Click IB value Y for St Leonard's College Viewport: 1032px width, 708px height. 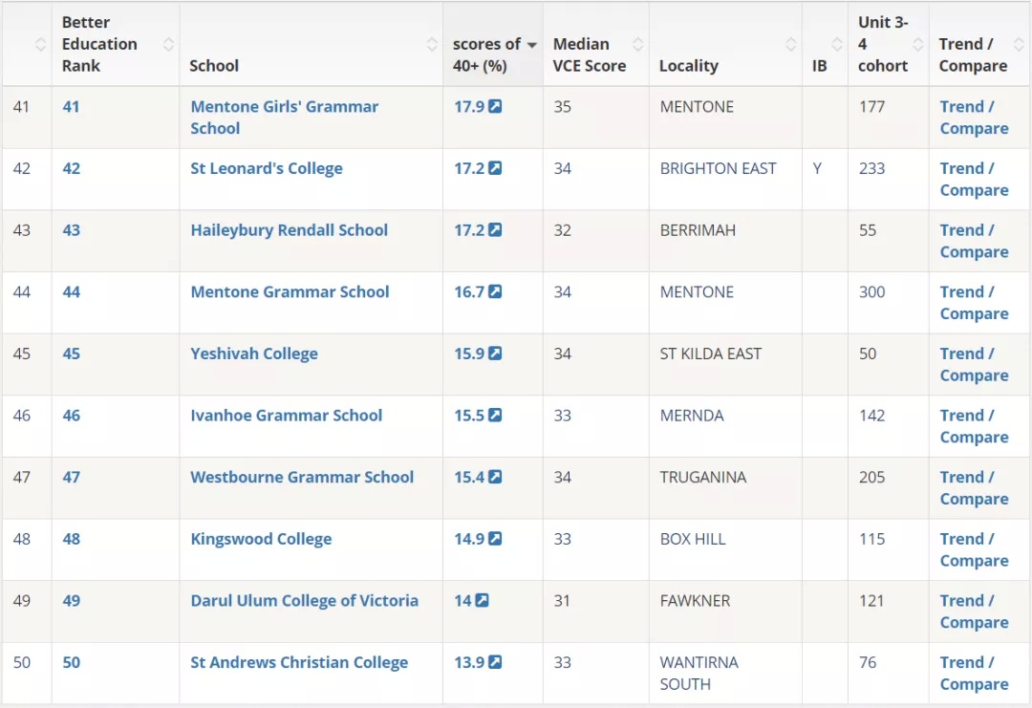pos(817,168)
